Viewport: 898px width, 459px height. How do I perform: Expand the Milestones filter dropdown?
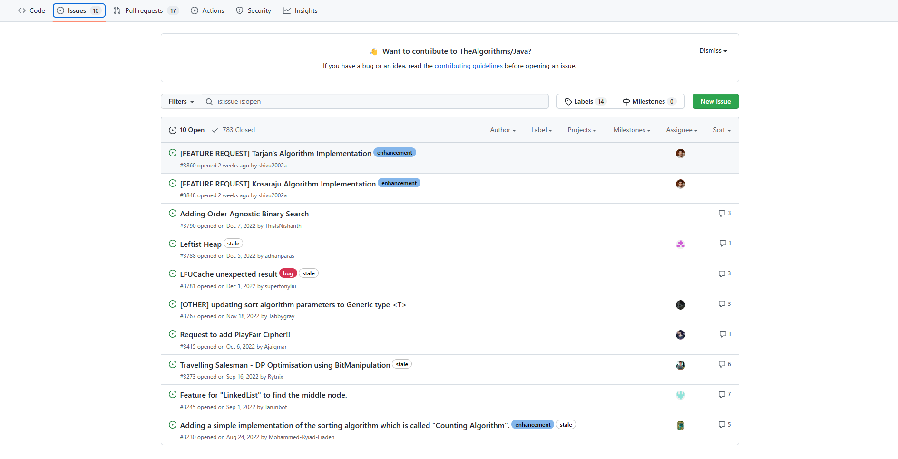[x=632, y=130]
